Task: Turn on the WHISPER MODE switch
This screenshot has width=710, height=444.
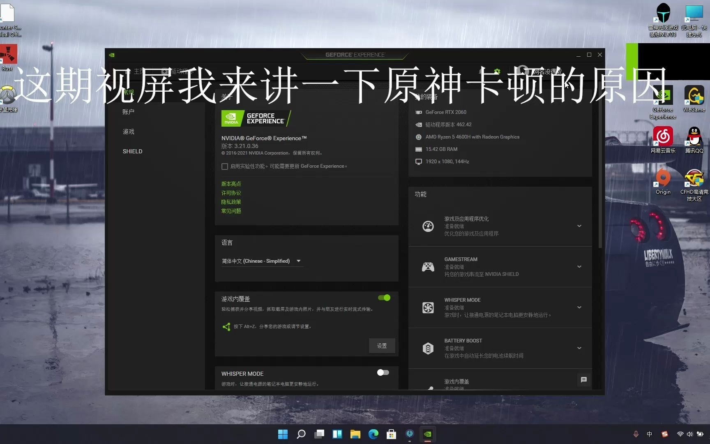Action: (x=383, y=372)
